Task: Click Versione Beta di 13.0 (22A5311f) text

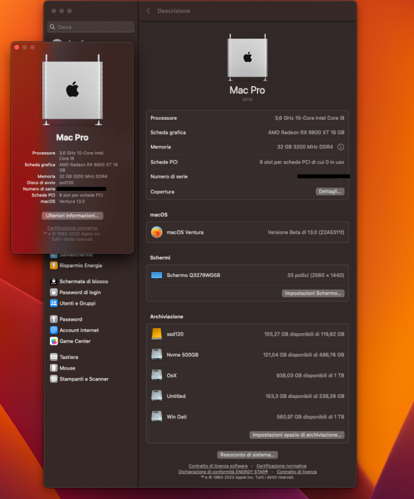Action: pyautogui.click(x=306, y=232)
